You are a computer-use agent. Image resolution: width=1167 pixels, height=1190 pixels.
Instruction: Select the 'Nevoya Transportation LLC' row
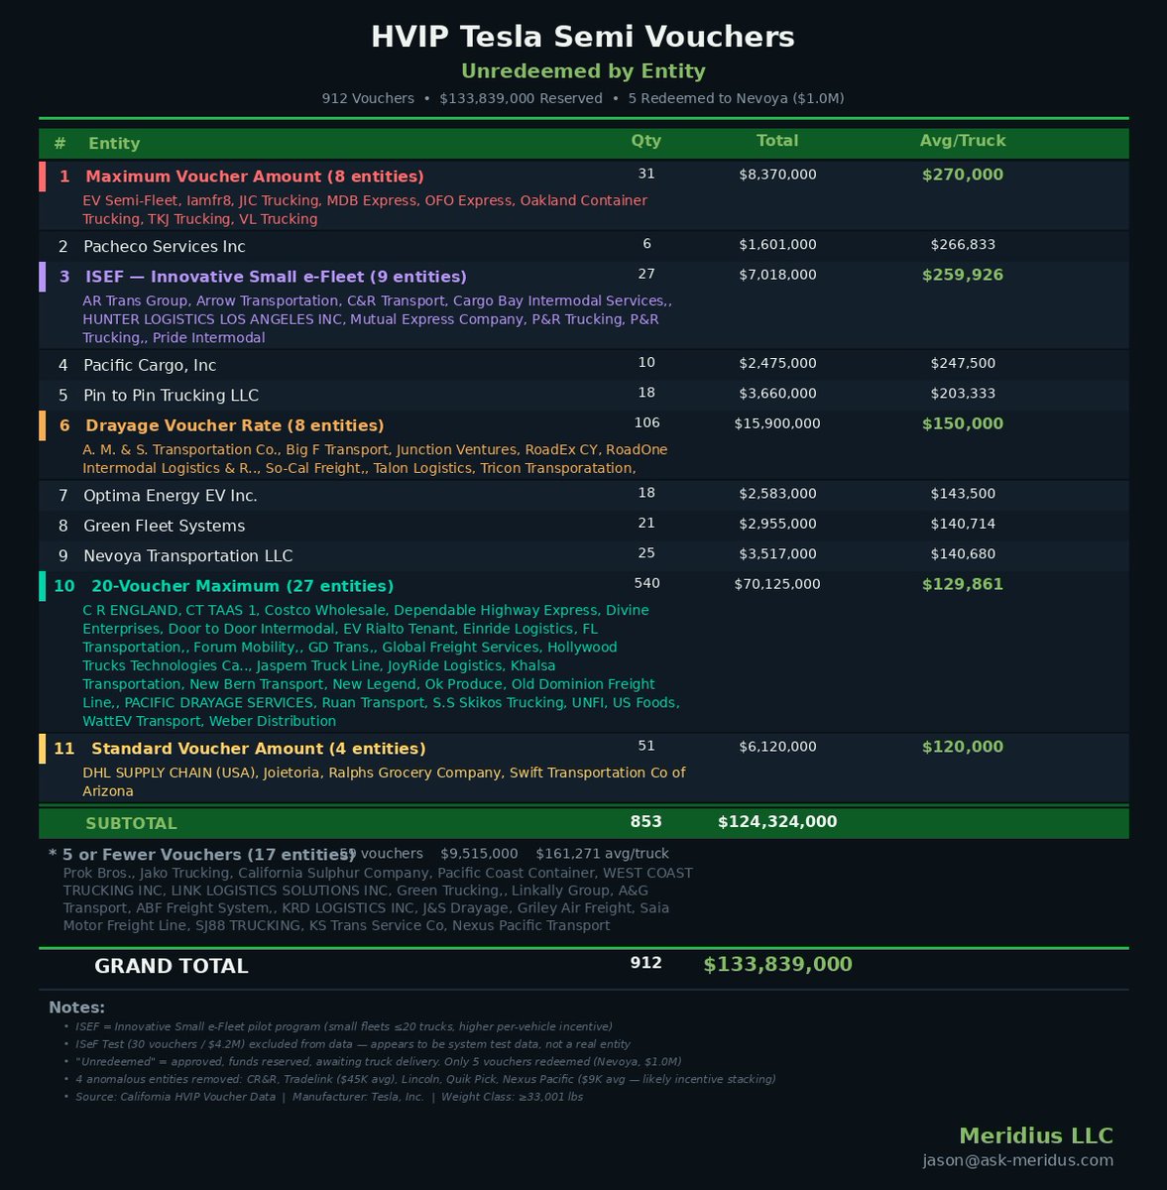583,555
